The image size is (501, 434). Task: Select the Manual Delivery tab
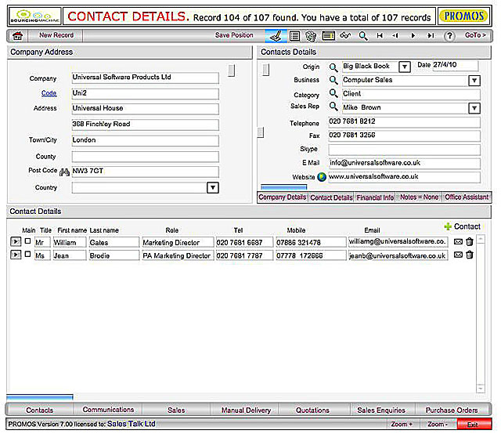point(246,410)
